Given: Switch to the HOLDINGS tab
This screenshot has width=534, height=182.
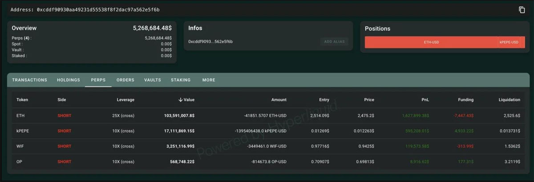Looking at the screenshot, I should 69,80.
